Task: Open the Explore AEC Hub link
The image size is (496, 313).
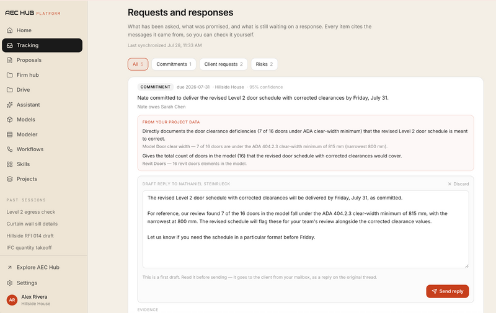Action: (38, 268)
